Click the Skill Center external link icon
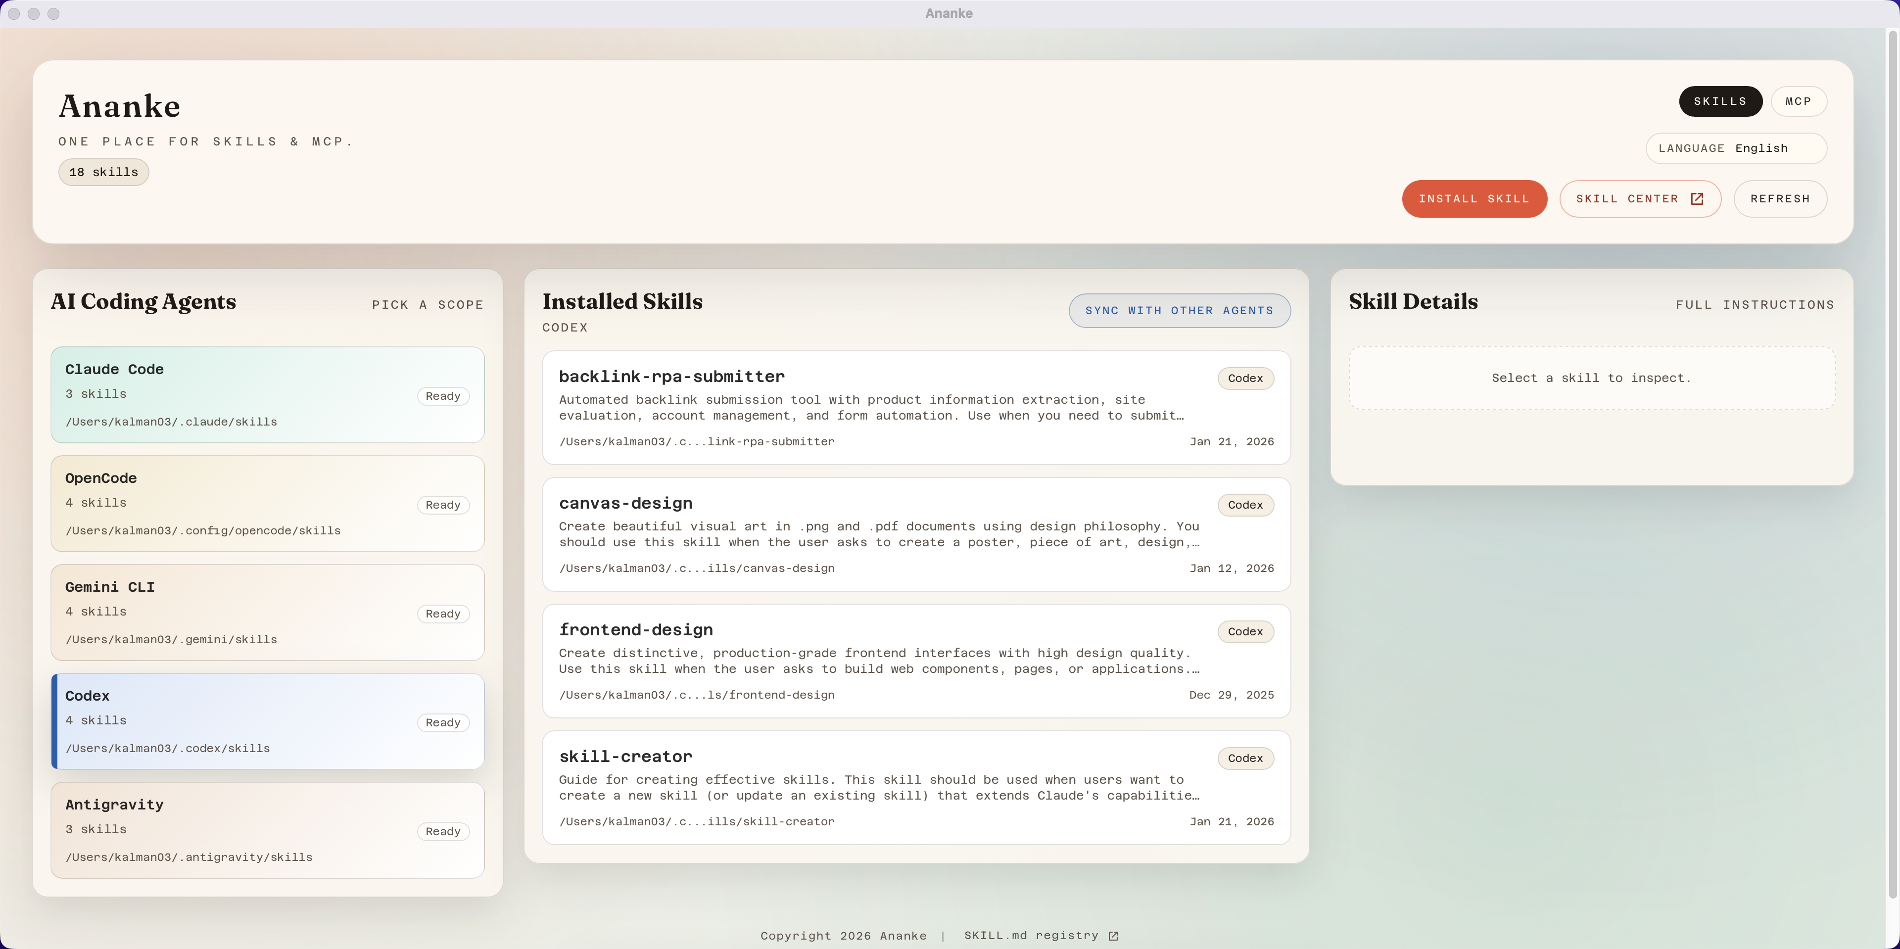This screenshot has height=949, width=1900. pyautogui.click(x=1697, y=199)
